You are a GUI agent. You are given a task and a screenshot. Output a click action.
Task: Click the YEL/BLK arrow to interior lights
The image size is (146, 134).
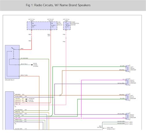26,99
